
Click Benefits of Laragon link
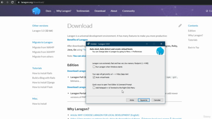tap(77, 40)
